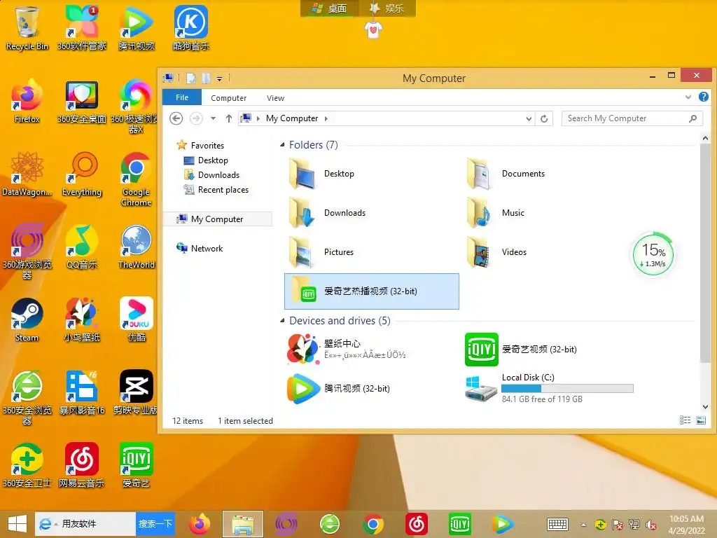Screen dimensions: 717x538
Task: Select Local Disk (C:) drive
Action: [x=549, y=388]
